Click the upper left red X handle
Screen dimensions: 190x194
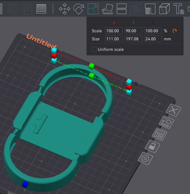tap(54, 55)
